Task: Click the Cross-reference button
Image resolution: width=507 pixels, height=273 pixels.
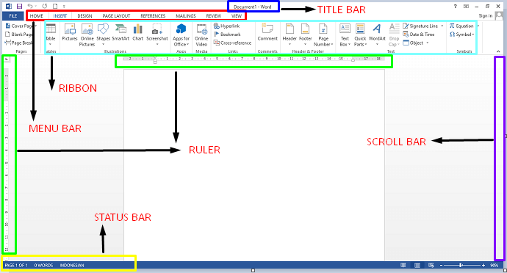Action: [x=232, y=43]
